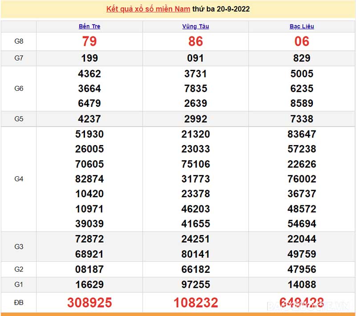The image size is (356, 316).
Task: Click G4 number 21320
Action: tap(195, 134)
